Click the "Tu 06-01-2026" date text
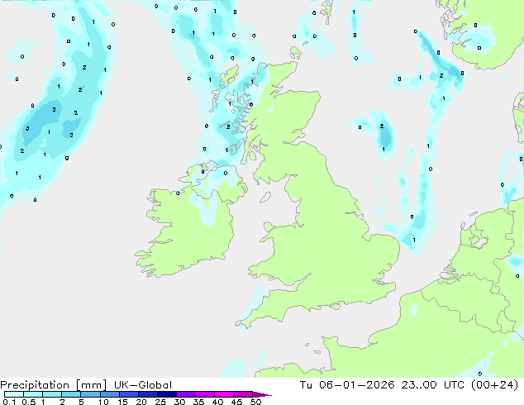524x405 pixels. tap(347, 385)
